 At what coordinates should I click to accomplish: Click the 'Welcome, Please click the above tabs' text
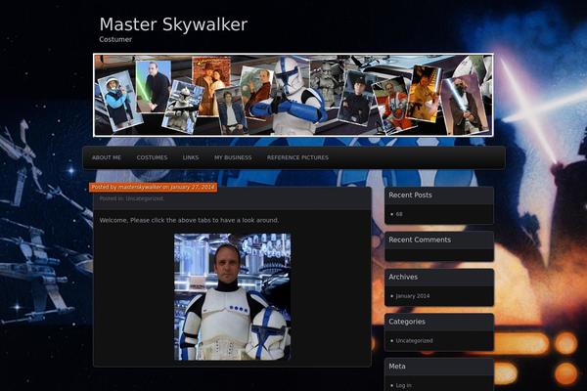pos(189,220)
